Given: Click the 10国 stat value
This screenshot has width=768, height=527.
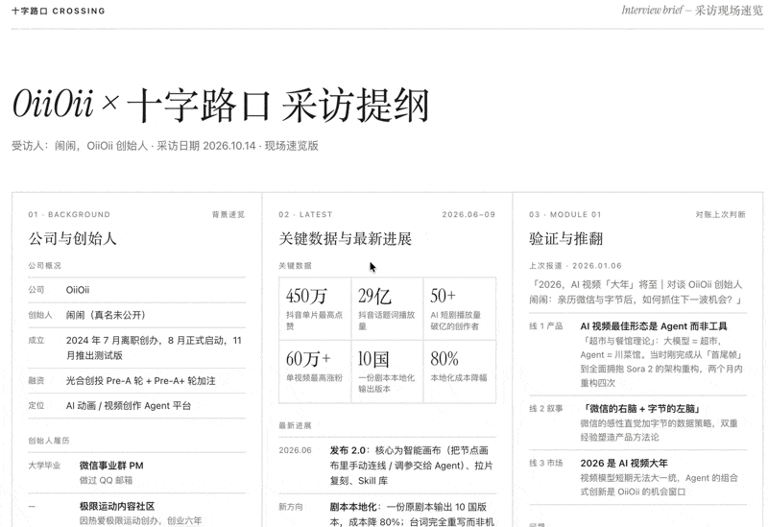Looking at the screenshot, I should click(373, 359).
